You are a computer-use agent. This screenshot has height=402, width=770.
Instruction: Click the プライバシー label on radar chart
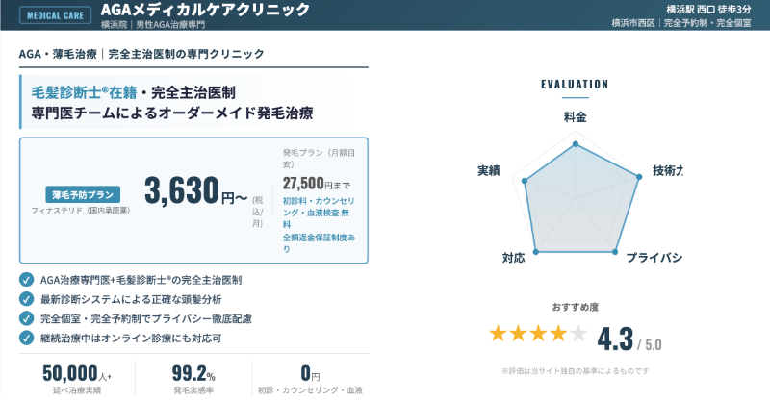(x=654, y=258)
